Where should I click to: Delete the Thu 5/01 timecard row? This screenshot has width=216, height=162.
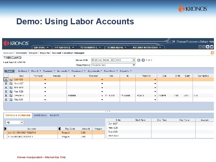6,100
